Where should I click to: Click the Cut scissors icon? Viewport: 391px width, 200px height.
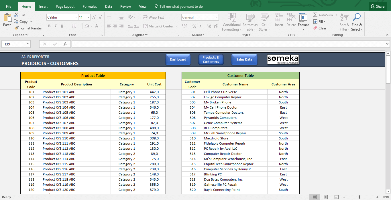pyautogui.click(x=16, y=15)
